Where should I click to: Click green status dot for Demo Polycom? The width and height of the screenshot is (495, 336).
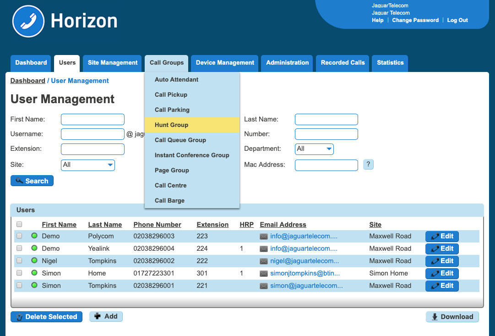pos(34,236)
